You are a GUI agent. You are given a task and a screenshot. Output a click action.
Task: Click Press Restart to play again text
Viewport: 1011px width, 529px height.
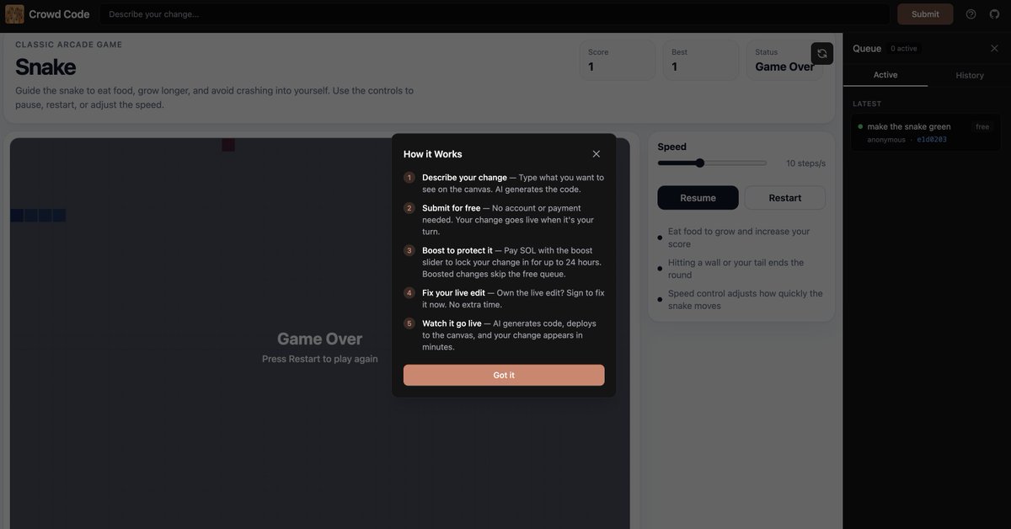pyautogui.click(x=320, y=359)
